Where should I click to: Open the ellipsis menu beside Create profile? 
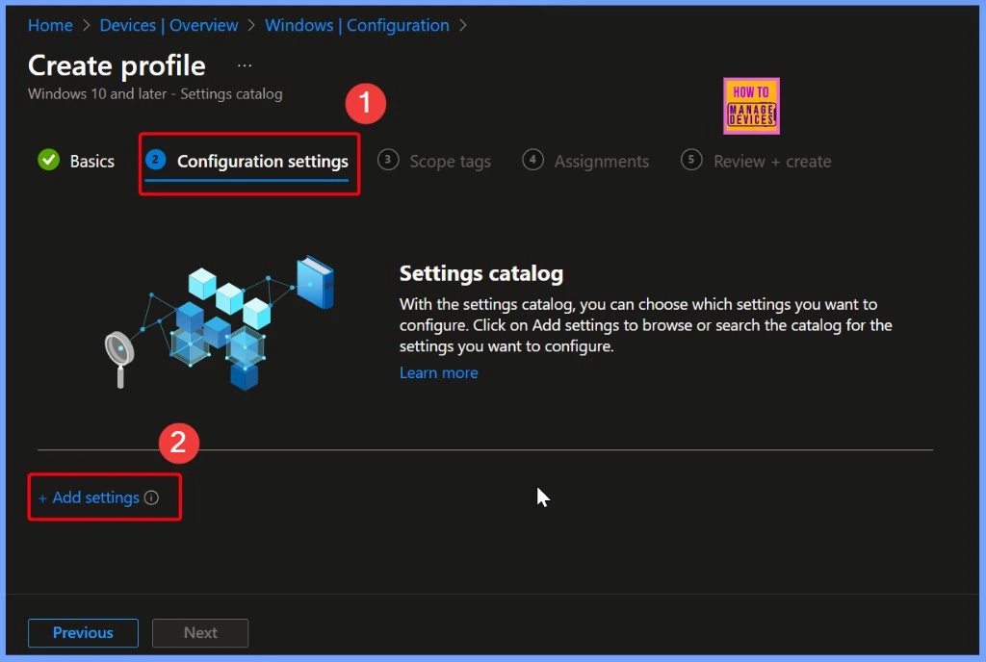(245, 65)
